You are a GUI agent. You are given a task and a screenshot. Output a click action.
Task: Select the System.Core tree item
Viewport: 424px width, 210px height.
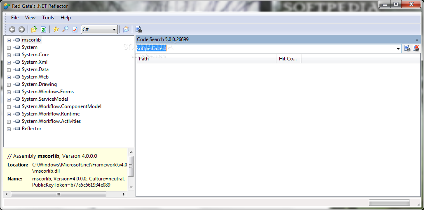(x=35, y=55)
